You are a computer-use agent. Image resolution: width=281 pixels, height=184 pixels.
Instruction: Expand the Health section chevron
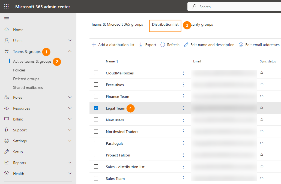(x=70, y=173)
